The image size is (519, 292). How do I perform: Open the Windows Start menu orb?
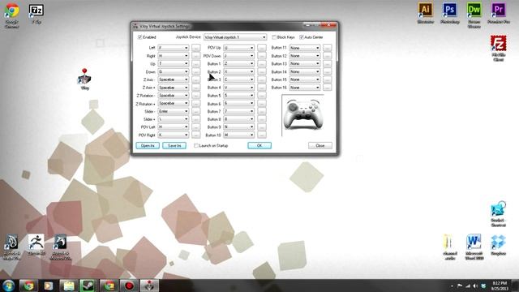(9, 286)
